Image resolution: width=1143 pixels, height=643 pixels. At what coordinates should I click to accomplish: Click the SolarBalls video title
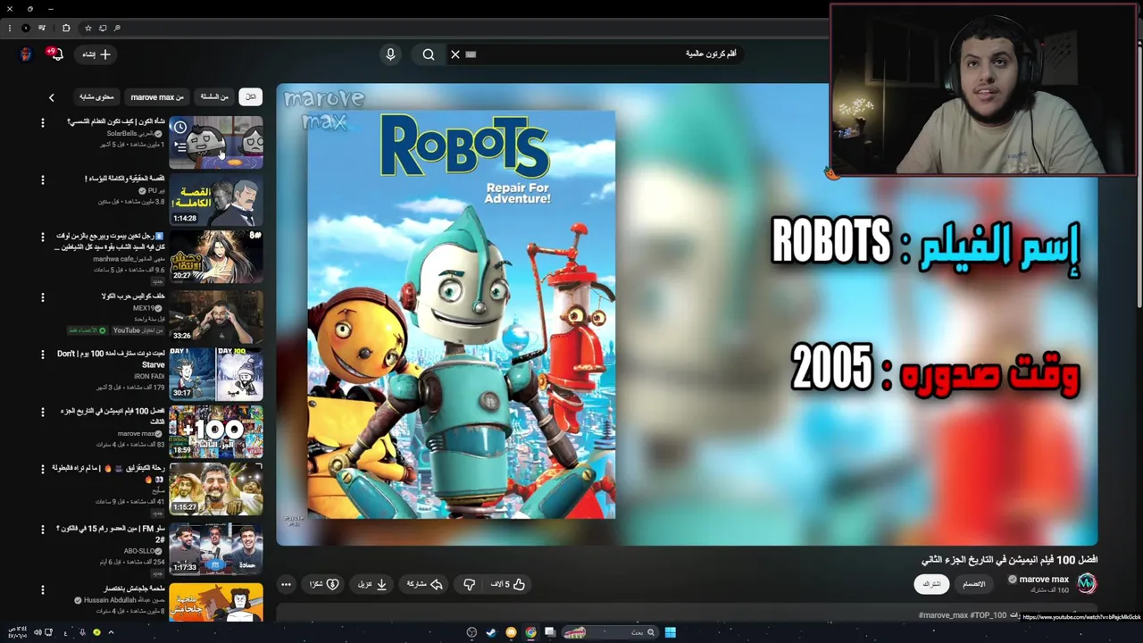point(116,121)
